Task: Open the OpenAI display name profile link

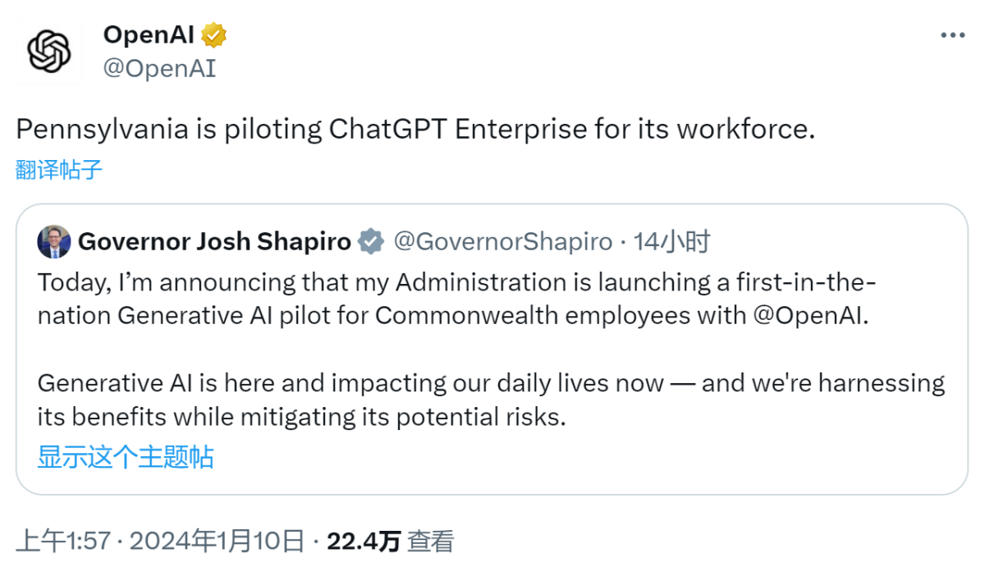Action: (149, 35)
